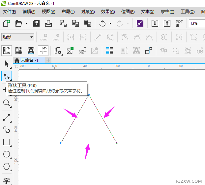This screenshot has width=205, height=185.
Task: Click the Print icon
Action: click(48, 23)
